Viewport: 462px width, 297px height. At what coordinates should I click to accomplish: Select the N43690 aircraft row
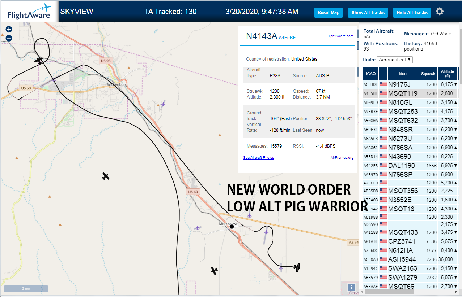click(411, 156)
